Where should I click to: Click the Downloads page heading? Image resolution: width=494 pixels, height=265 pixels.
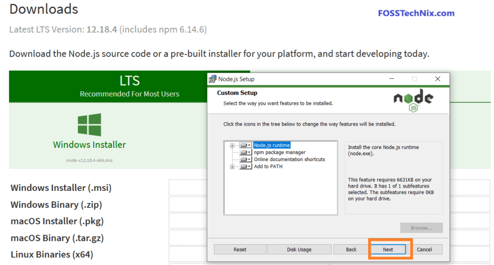tap(44, 9)
